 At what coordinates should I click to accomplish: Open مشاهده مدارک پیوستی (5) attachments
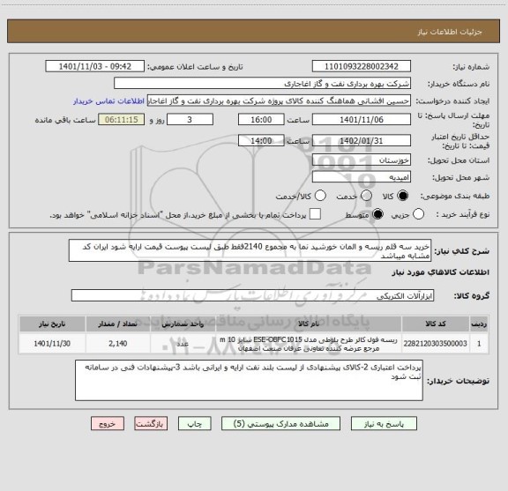pyautogui.click(x=280, y=424)
